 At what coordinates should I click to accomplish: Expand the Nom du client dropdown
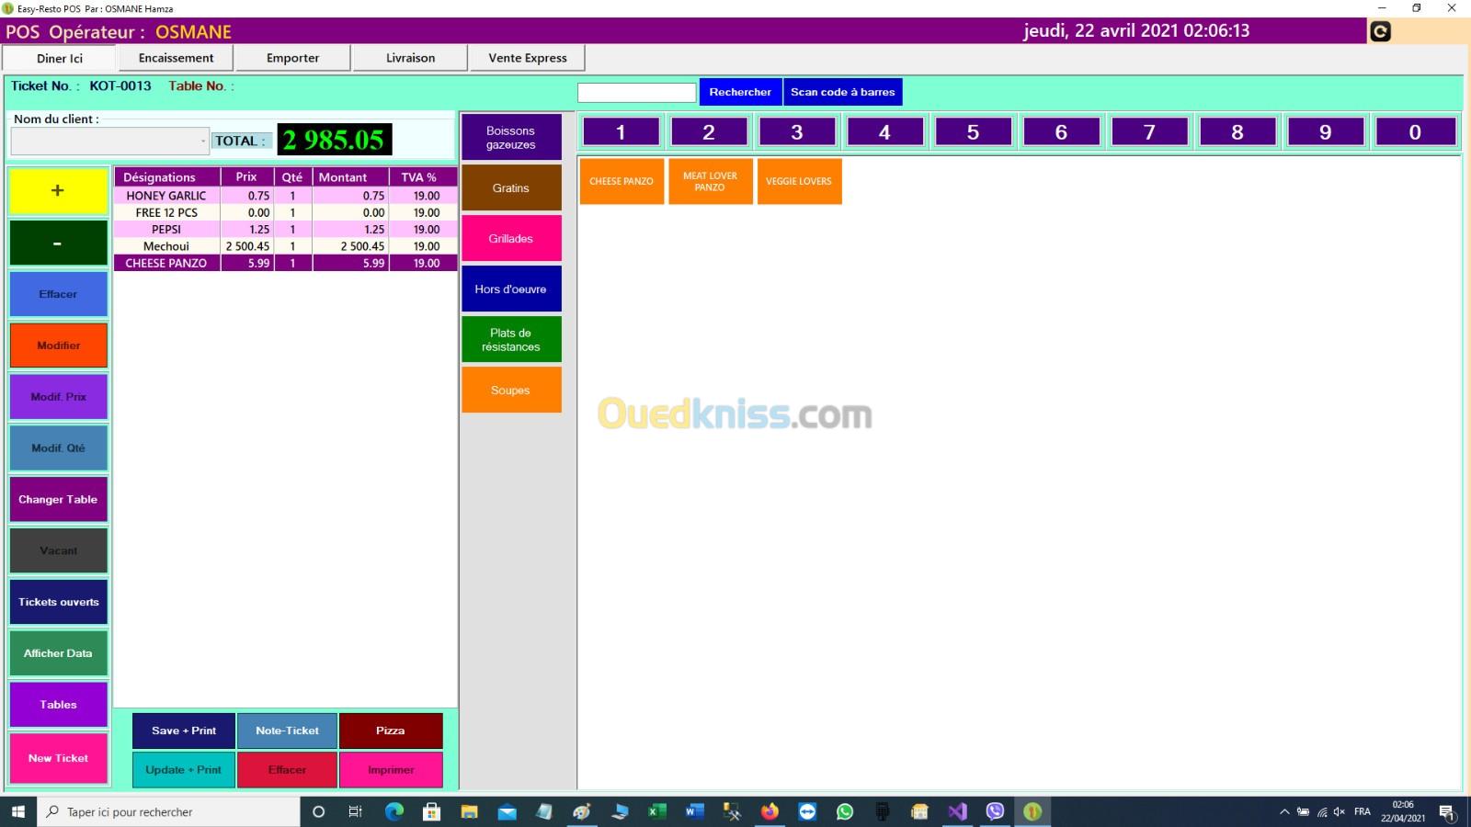click(202, 142)
